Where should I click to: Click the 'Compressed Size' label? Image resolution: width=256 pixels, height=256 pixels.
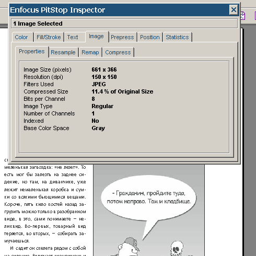(46, 91)
